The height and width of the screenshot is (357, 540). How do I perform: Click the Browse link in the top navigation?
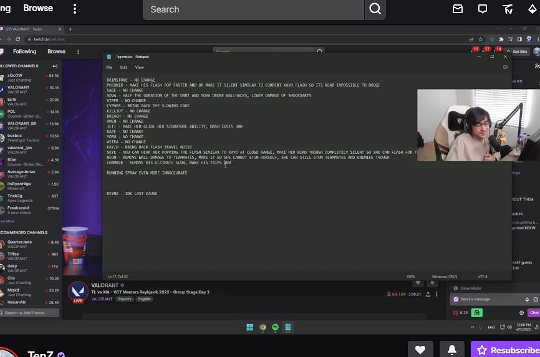(38, 8)
